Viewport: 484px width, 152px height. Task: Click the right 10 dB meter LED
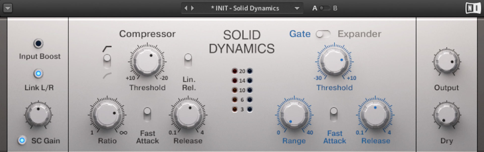click(250, 90)
